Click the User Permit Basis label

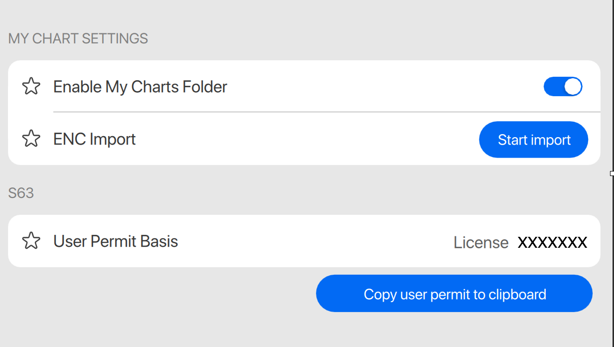(x=116, y=241)
